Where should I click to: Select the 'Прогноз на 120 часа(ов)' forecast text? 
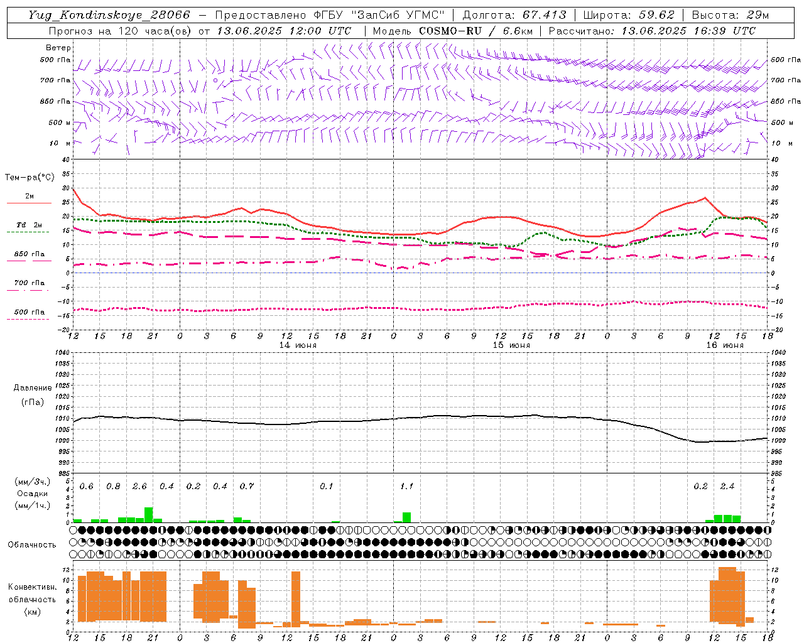121,31
